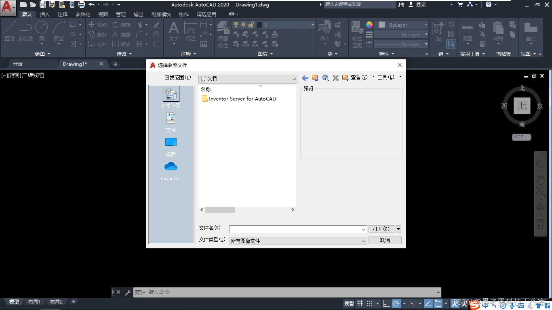This screenshot has height=310, width=552.
Task: Select 桌面 in the dialog places list
Action: click(x=171, y=147)
